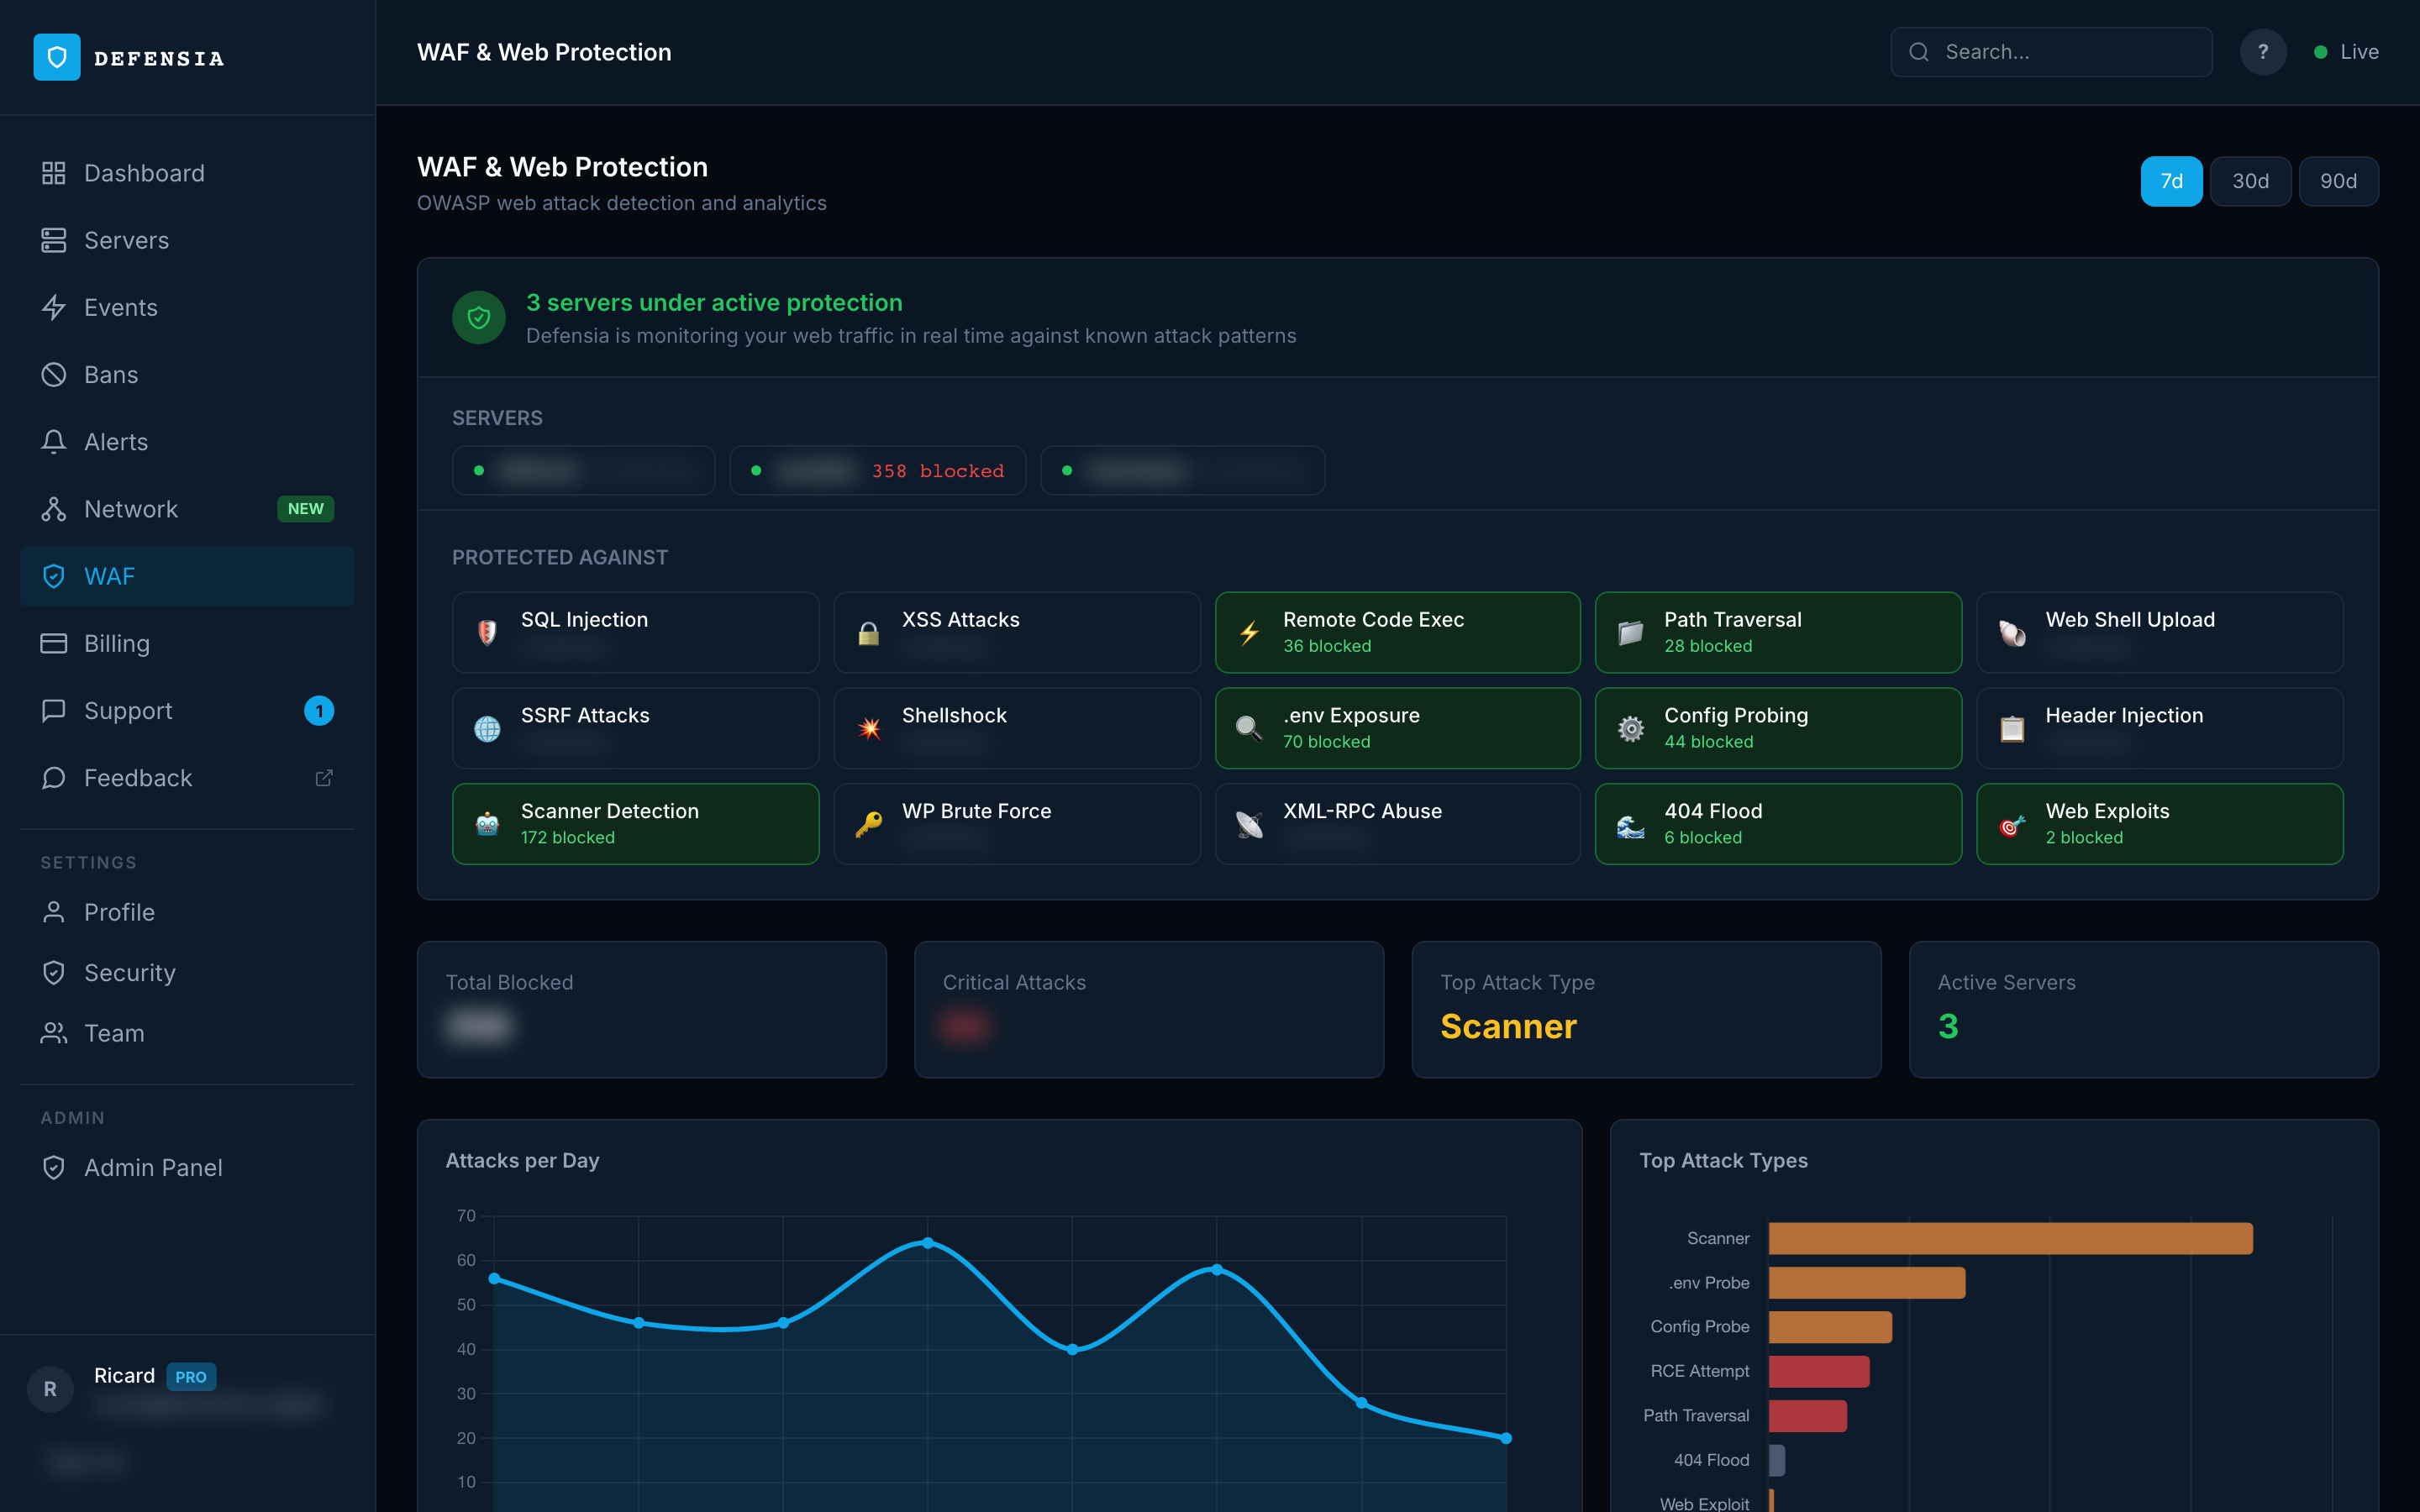The height and width of the screenshot is (1512, 2420).
Task: Open Feedback via the external link
Action: (323, 777)
